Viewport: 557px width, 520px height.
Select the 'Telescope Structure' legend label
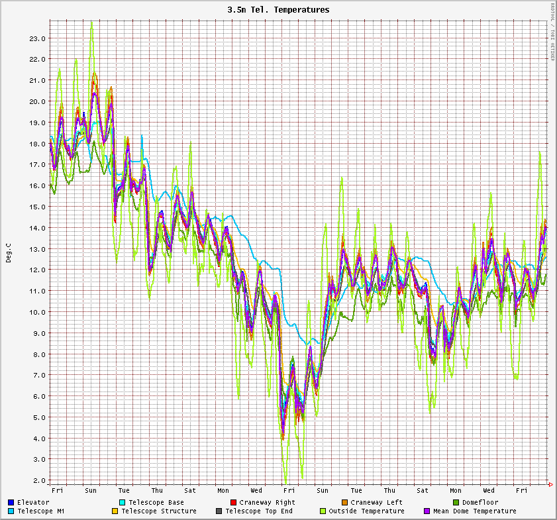pos(158,511)
